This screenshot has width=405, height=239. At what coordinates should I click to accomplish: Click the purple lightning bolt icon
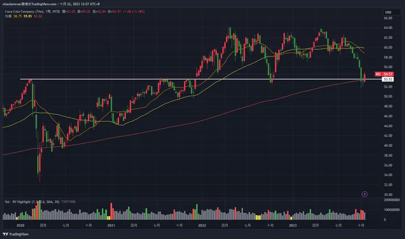pos(364,194)
